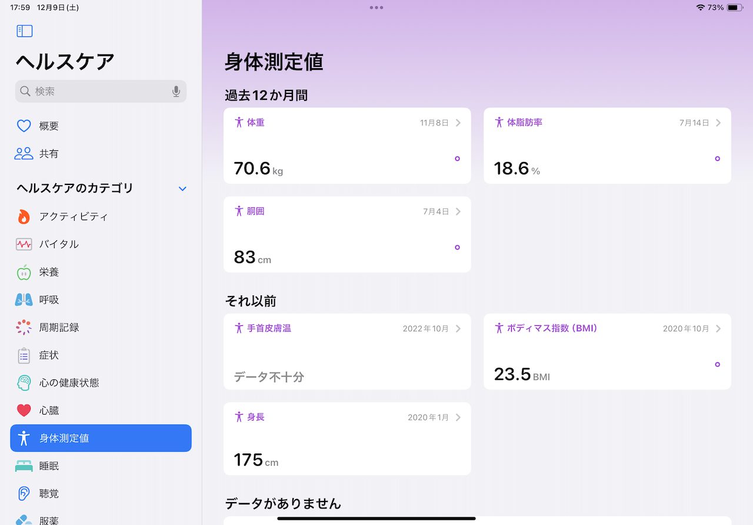Open 聴覚 ear icon
Image resolution: width=753 pixels, height=525 pixels.
(24, 494)
